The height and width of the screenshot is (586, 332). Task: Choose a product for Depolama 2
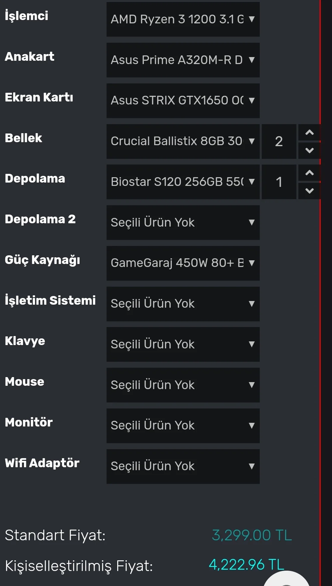coord(183,223)
